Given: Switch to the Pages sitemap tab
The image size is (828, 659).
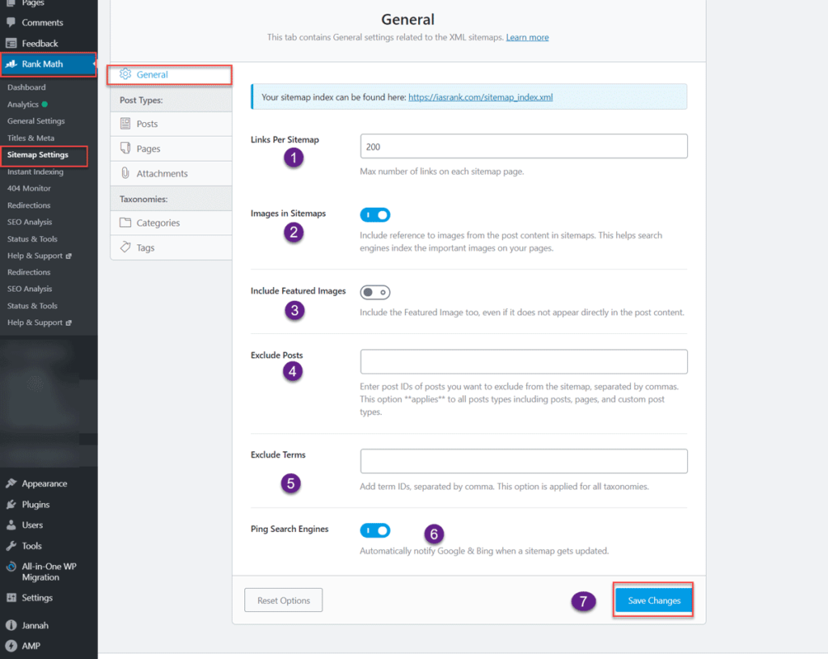Looking at the screenshot, I should pyautogui.click(x=171, y=149).
